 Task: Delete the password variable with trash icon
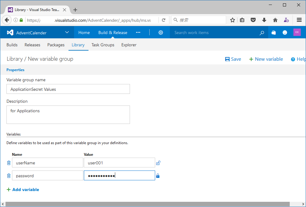click(x=9, y=176)
